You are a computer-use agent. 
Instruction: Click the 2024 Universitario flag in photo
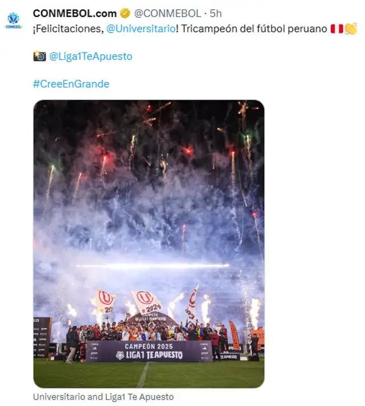147,302
